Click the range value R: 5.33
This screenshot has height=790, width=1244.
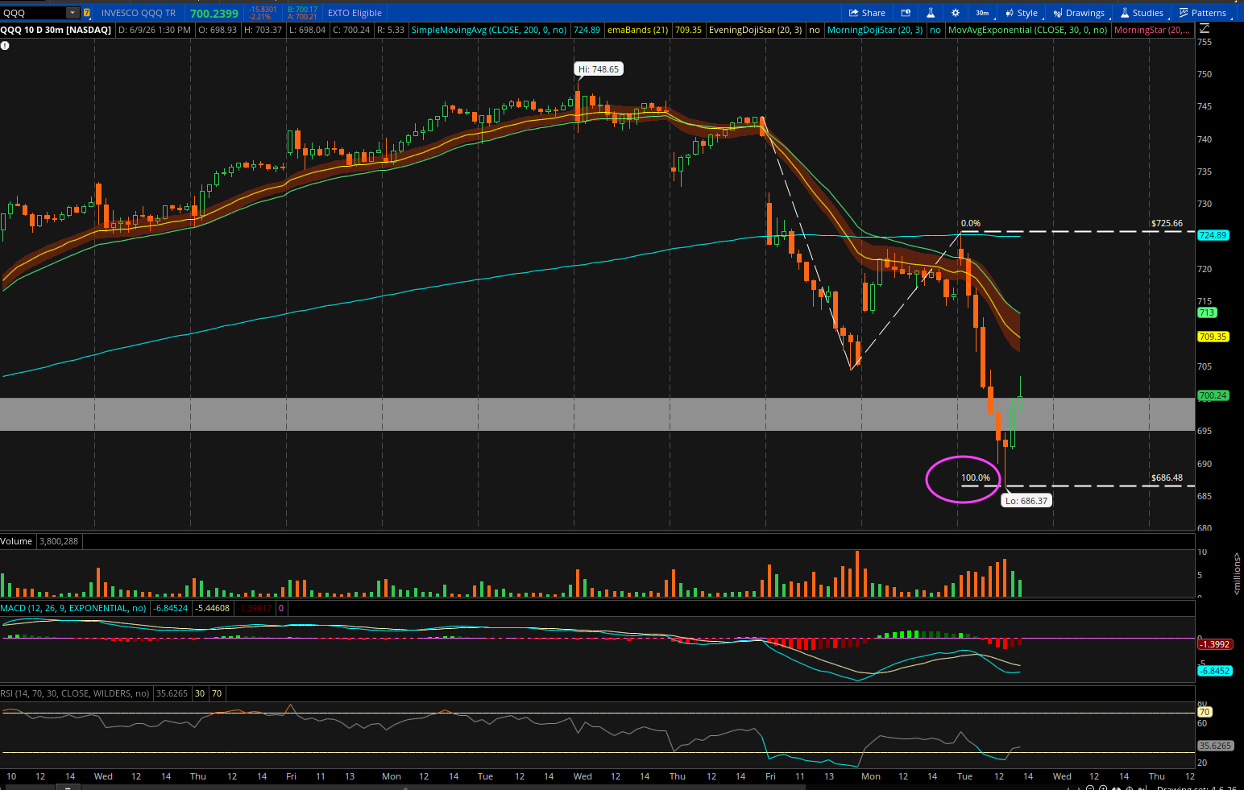(391, 30)
